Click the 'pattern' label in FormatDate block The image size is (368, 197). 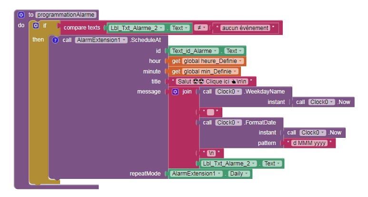coord(267,143)
